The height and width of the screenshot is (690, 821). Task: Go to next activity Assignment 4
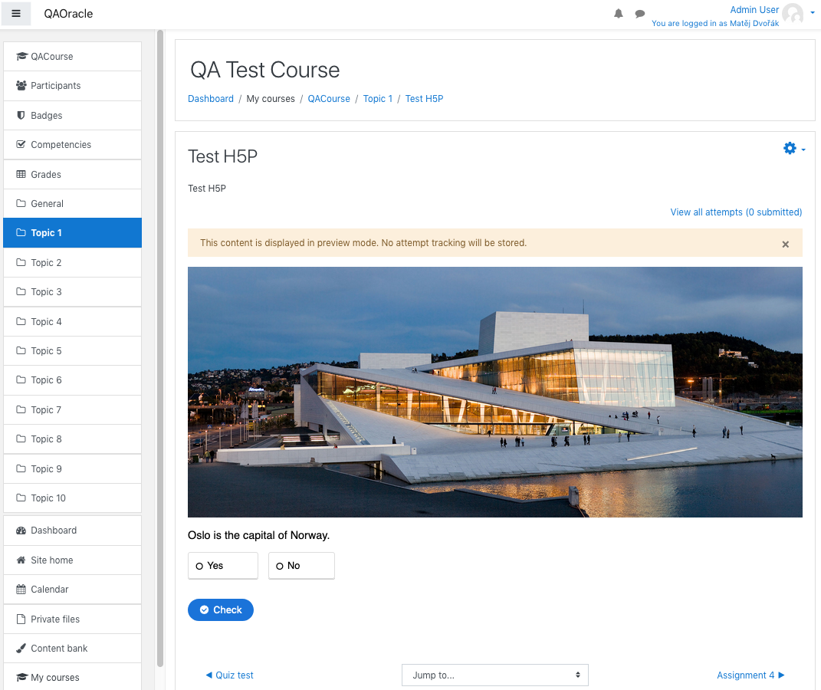[750, 675]
